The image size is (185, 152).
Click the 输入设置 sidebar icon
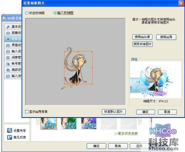[x=8, y=51]
